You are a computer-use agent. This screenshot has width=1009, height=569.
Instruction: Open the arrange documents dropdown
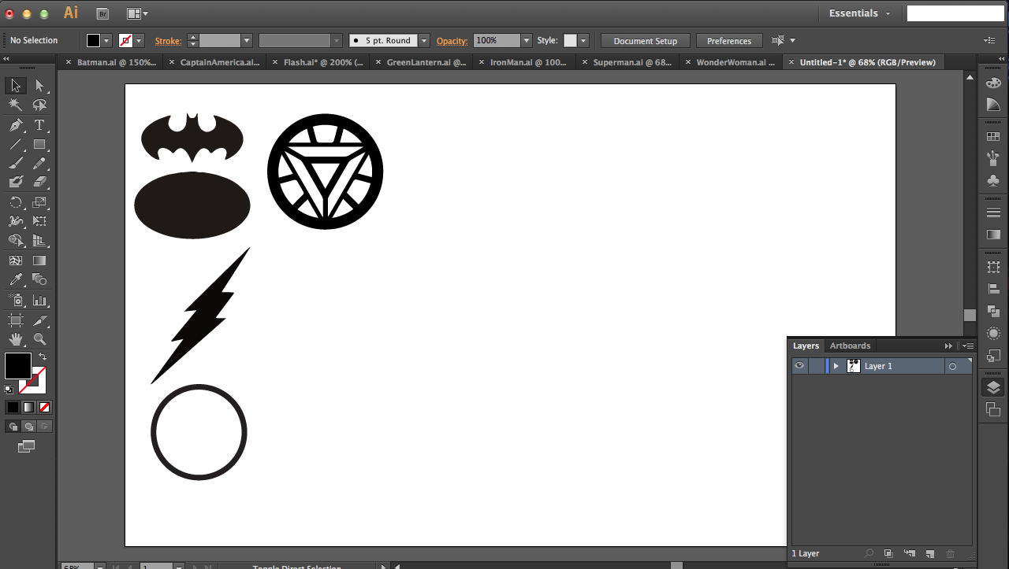click(137, 13)
